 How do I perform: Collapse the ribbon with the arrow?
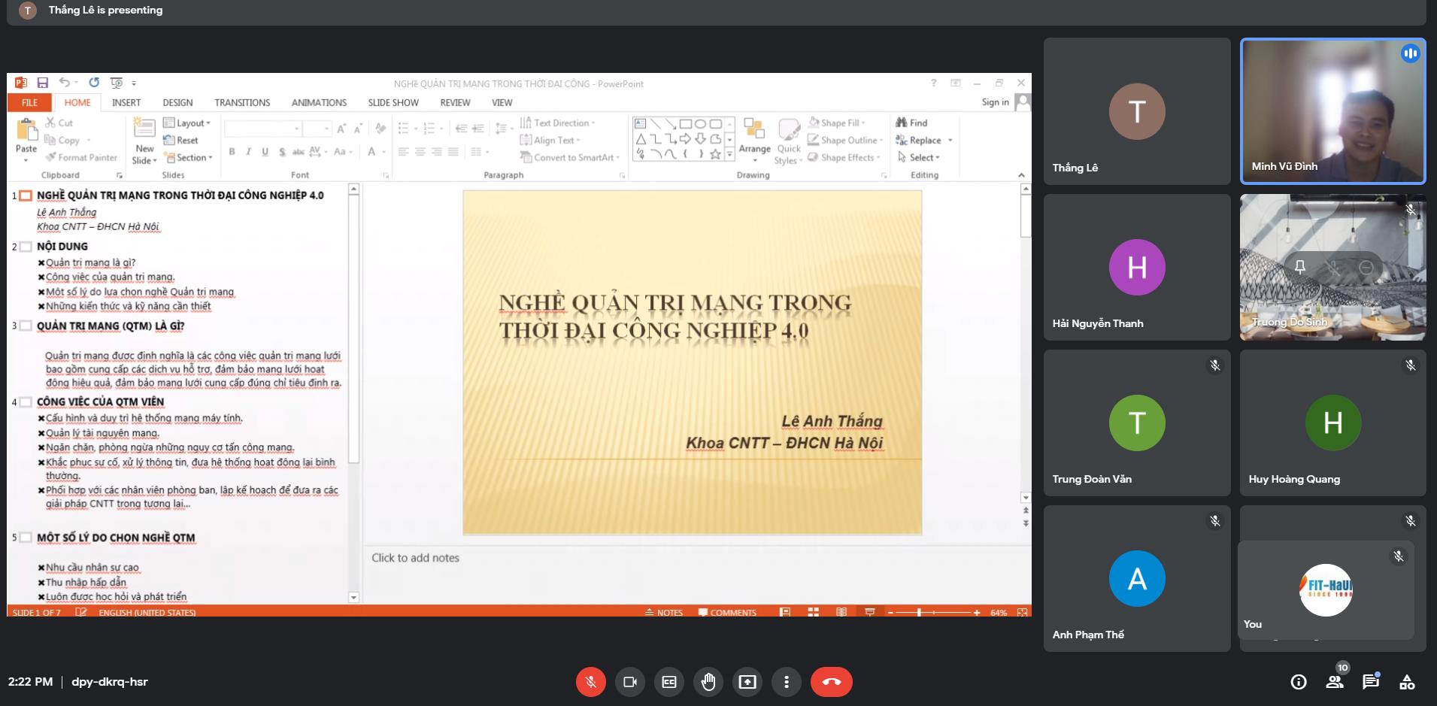[1021, 175]
